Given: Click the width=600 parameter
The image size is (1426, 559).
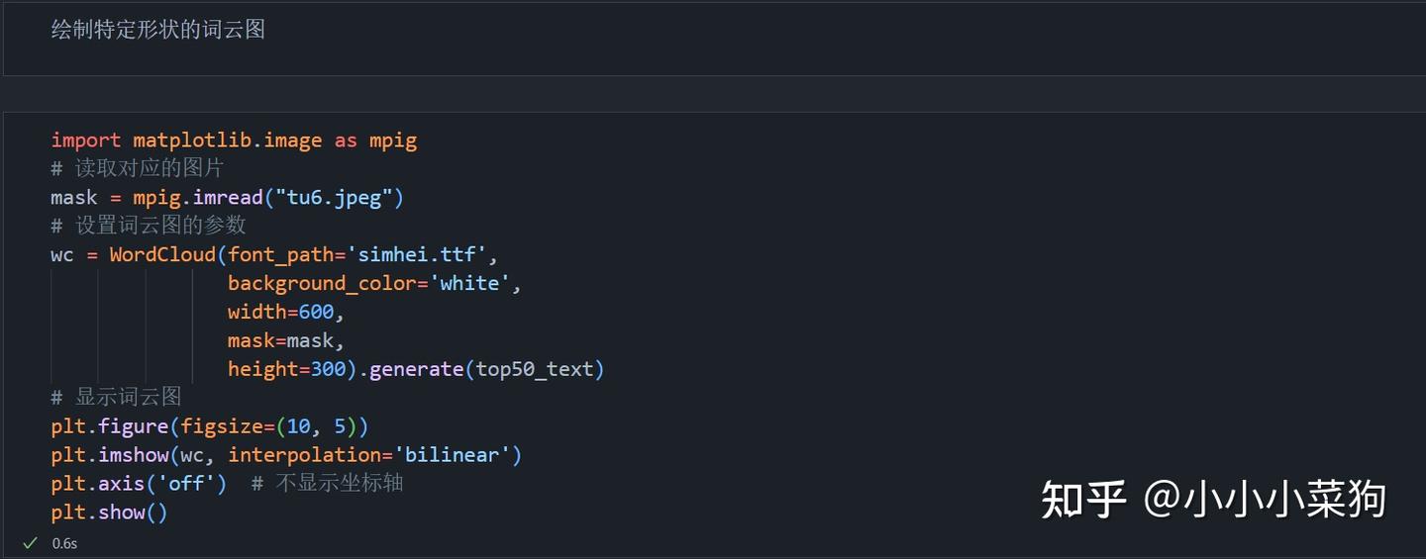Looking at the screenshot, I should [x=280, y=313].
